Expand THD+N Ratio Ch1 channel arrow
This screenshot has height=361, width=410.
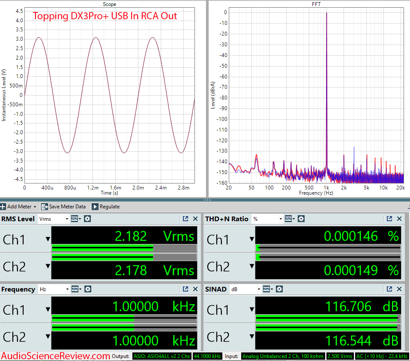click(x=252, y=239)
